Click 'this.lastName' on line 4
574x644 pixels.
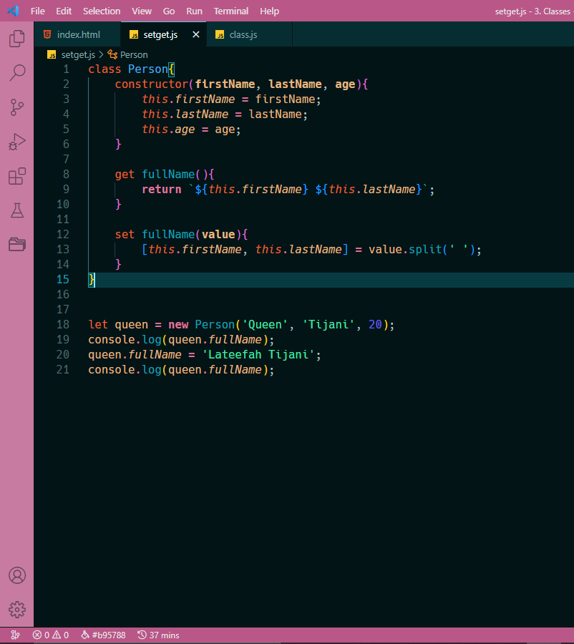click(185, 114)
